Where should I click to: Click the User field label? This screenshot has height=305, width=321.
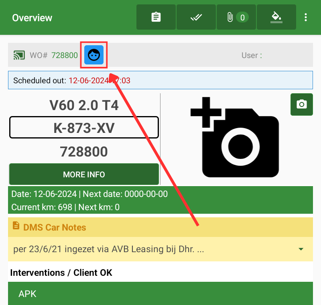pyautogui.click(x=252, y=55)
